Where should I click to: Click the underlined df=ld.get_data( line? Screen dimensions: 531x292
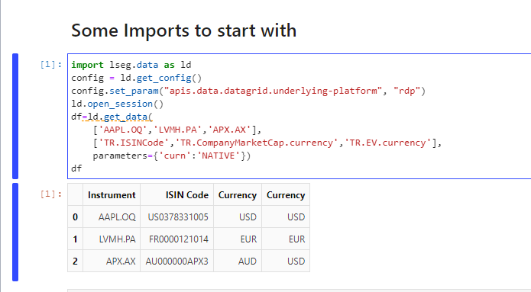pos(112,117)
